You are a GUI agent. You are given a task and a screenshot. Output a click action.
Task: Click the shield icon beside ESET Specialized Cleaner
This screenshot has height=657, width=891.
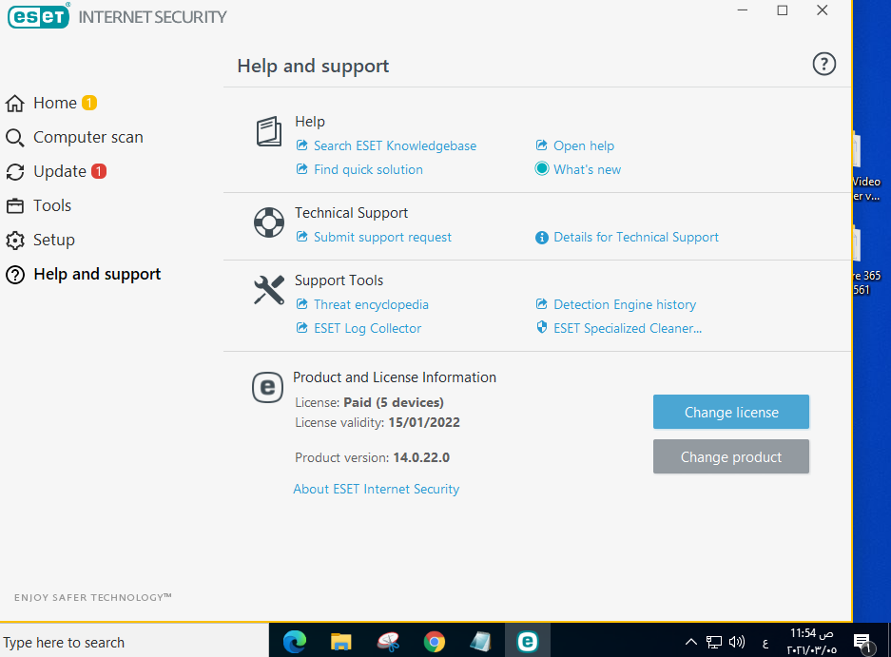coord(542,327)
